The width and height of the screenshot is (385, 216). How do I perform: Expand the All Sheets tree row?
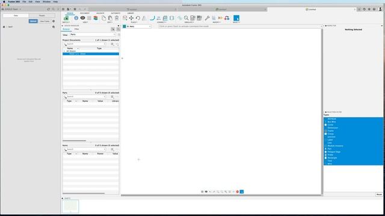pos(64,51)
